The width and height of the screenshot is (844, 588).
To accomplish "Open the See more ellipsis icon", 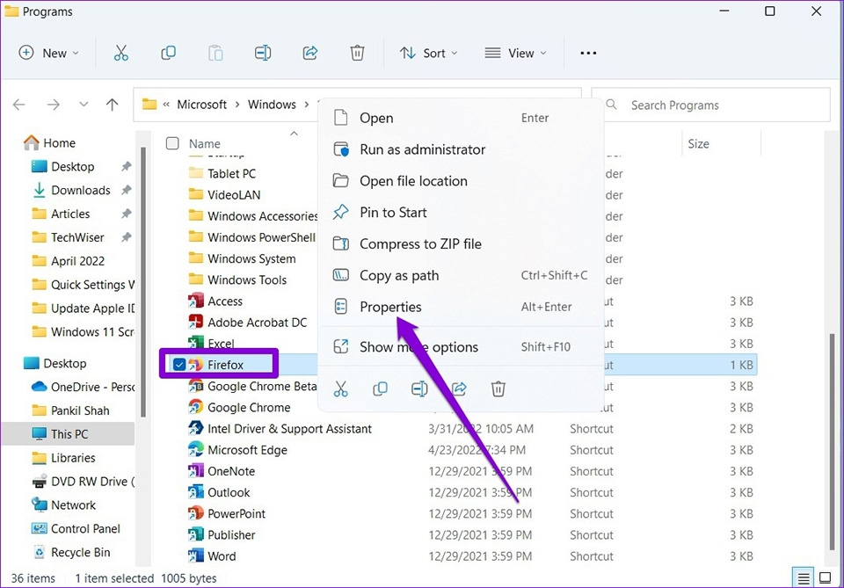I will click(588, 53).
